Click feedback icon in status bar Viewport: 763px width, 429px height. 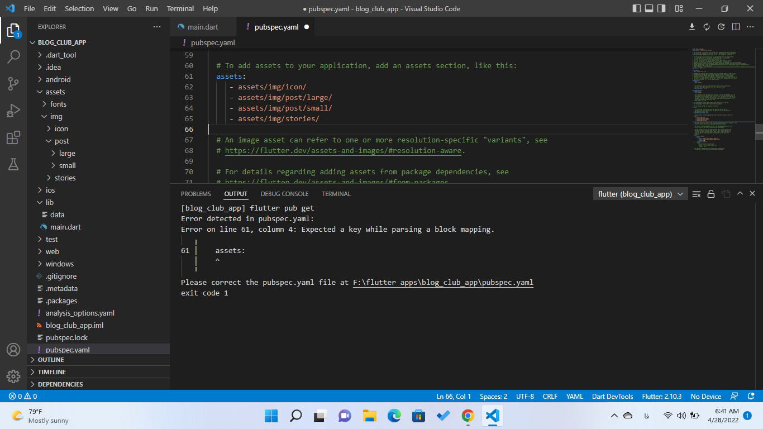point(735,396)
